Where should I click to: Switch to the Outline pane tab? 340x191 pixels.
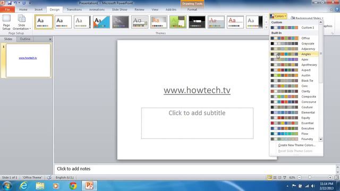pos(25,39)
